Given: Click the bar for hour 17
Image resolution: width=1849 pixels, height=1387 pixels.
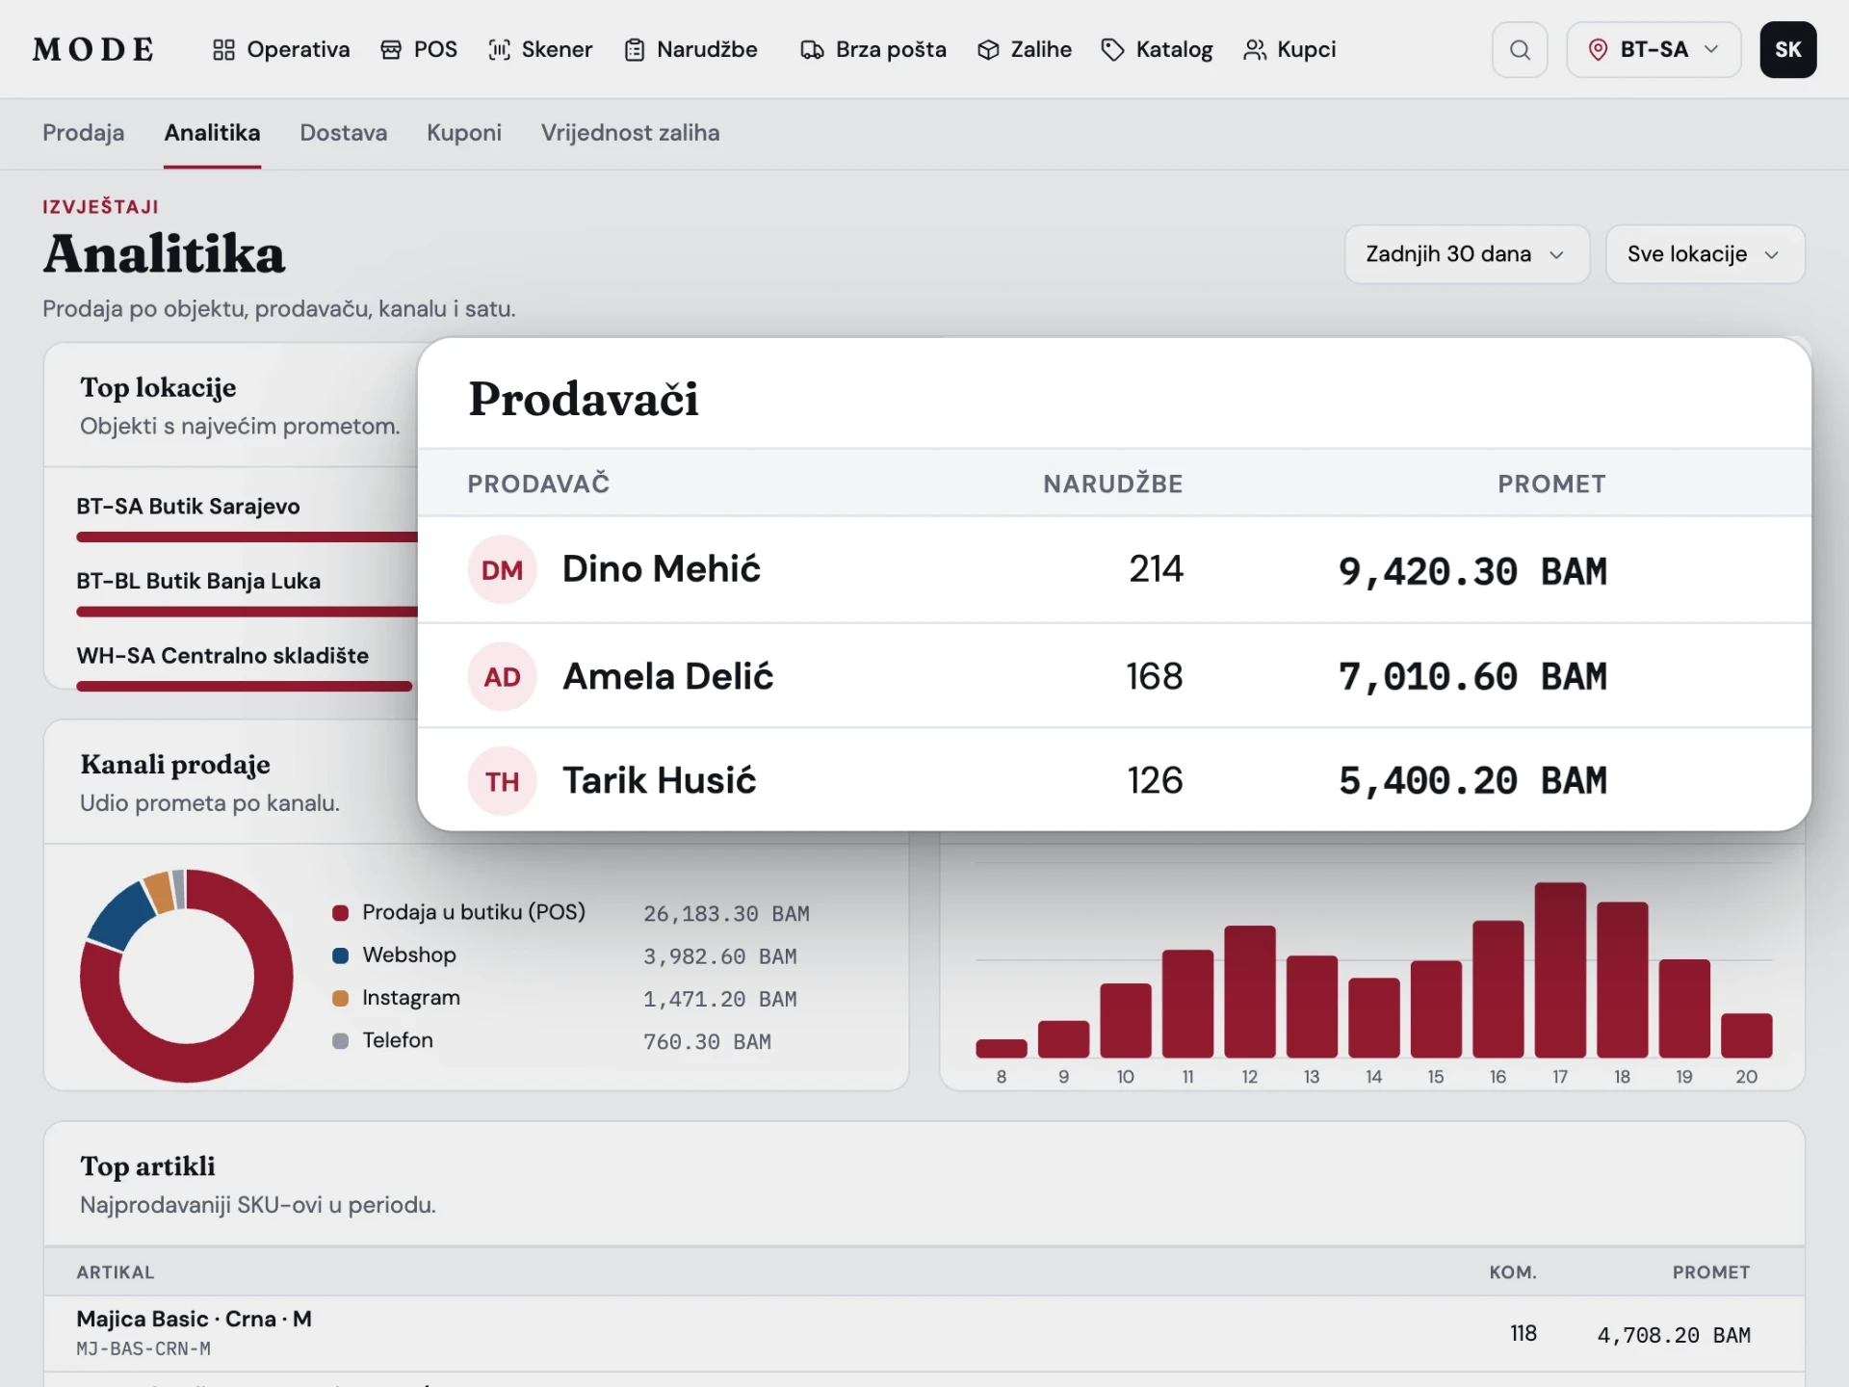Looking at the screenshot, I should [1560, 970].
